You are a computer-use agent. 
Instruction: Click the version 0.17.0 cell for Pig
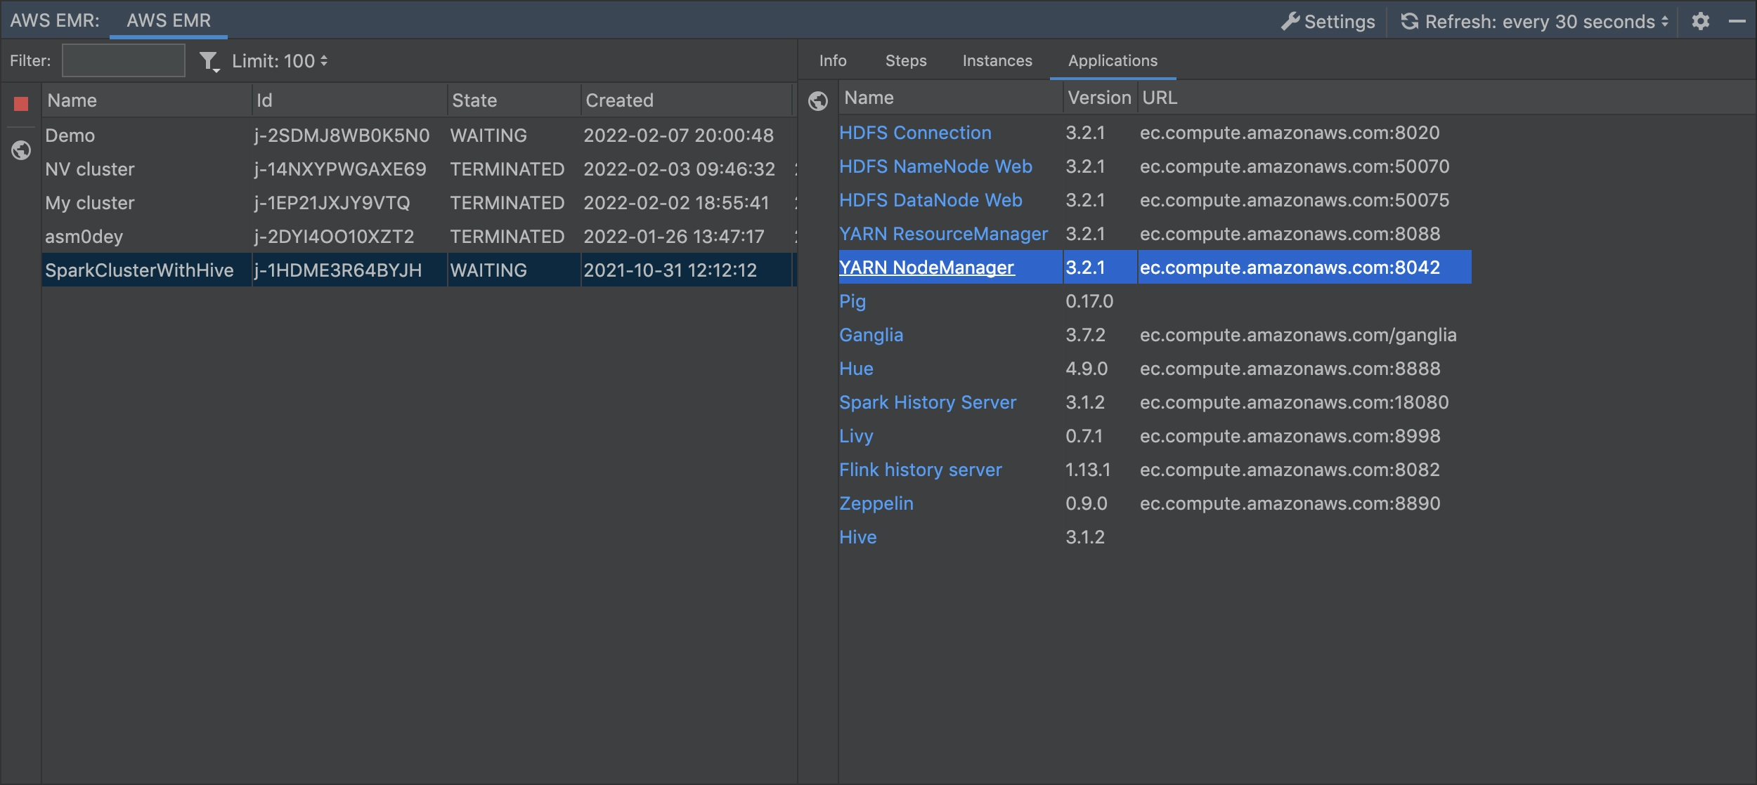1089,301
